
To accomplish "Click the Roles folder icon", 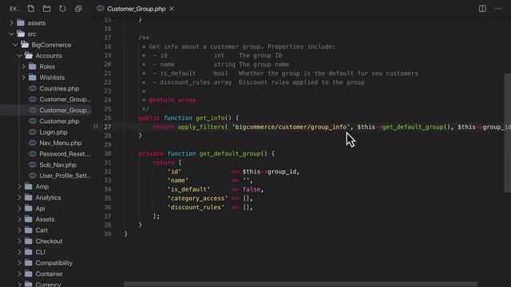I will 32,66.
